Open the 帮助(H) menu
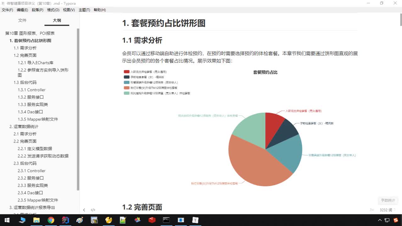 point(100,10)
